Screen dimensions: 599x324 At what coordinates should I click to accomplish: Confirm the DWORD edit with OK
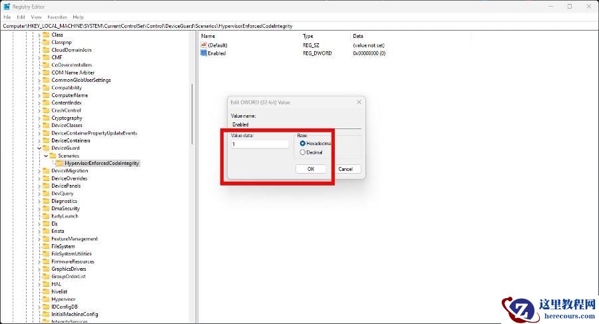point(311,169)
